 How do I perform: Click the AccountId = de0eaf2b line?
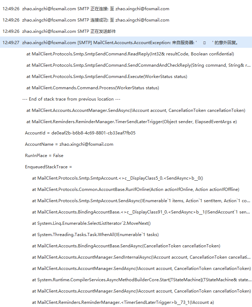point(80,133)
